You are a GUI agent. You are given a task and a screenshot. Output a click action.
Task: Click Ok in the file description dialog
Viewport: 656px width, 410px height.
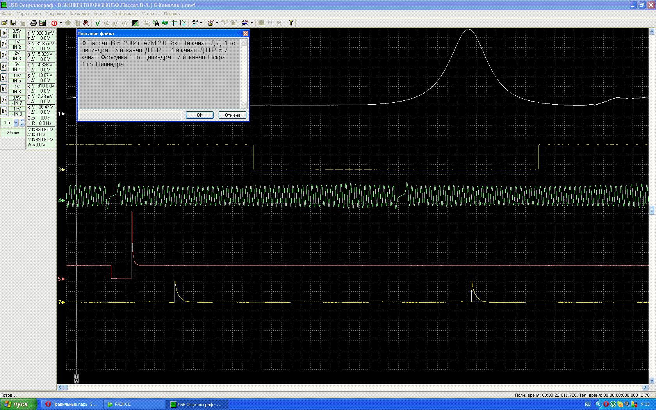click(200, 115)
